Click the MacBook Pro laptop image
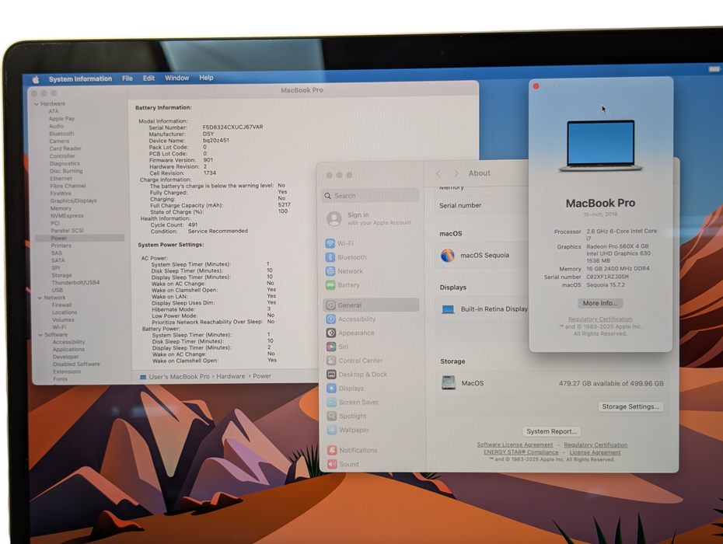The width and height of the screenshot is (723, 544). pyautogui.click(x=601, y=145)
